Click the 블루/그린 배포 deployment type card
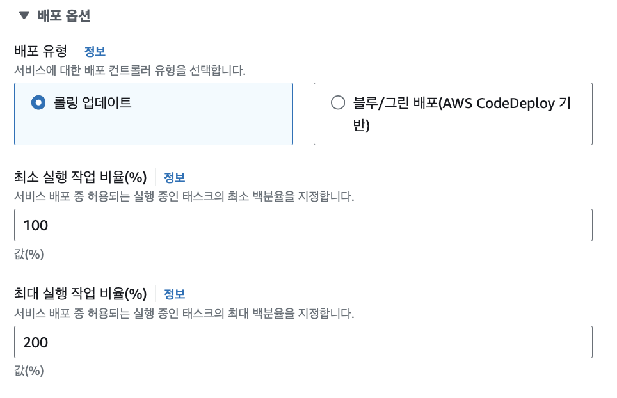 453,113
